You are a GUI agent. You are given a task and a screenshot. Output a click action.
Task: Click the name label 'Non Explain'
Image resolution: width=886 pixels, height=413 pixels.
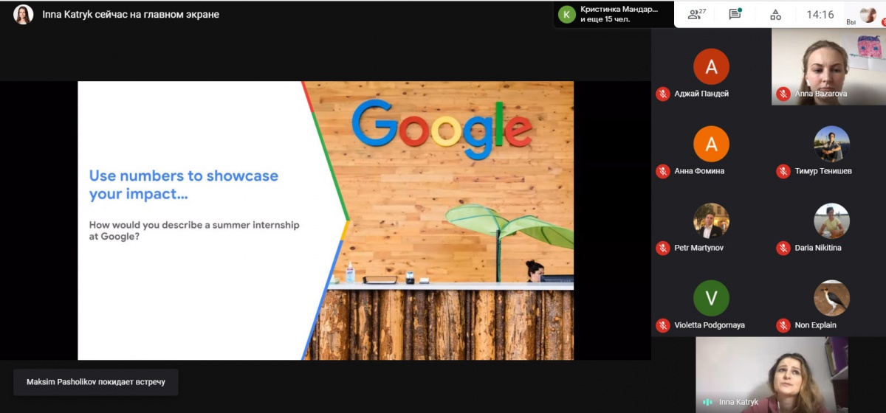click(816, 325)
